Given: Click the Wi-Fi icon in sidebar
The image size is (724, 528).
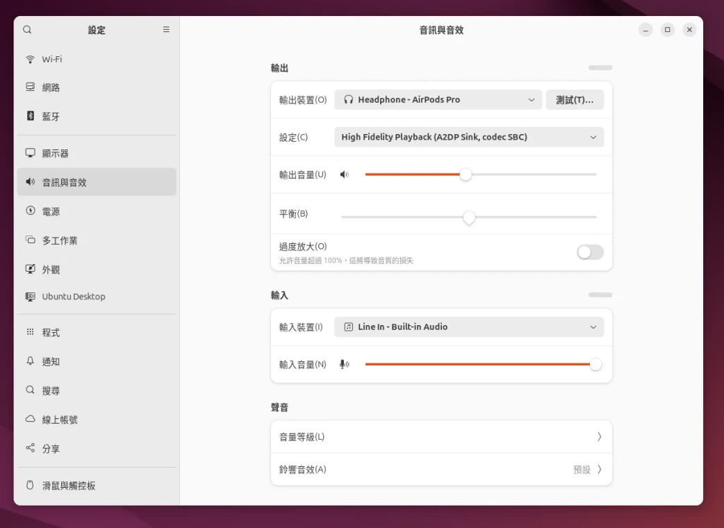Looking at the screenshot, I should (x=30, y=59).
